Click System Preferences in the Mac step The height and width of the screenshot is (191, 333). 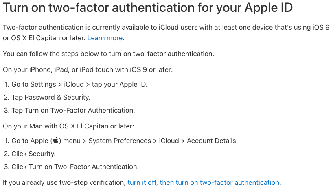[120, 141]
